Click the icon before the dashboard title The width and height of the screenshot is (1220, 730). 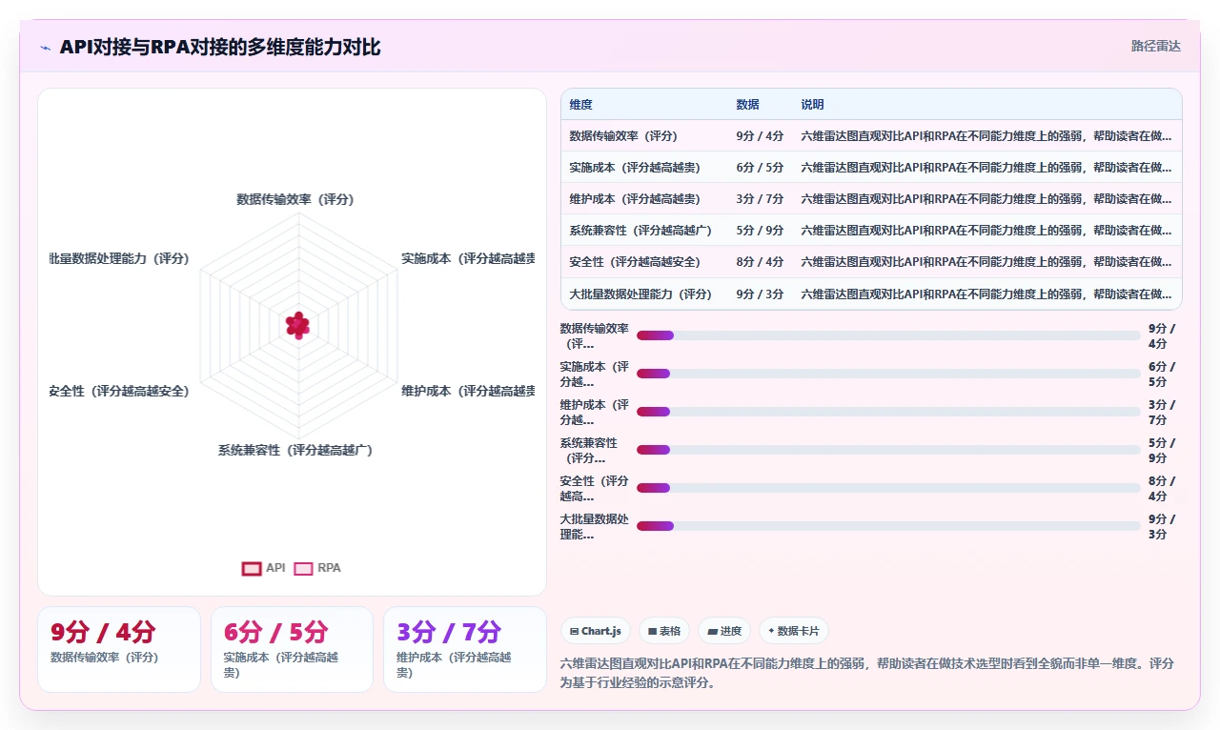click(45, 48)
